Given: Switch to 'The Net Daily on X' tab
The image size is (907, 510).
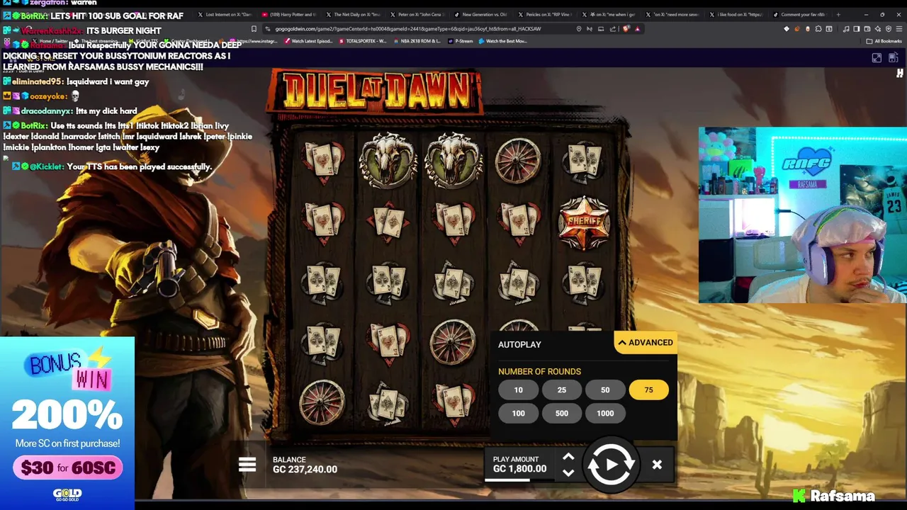Looking at the screenshot, I should [353, 14].
